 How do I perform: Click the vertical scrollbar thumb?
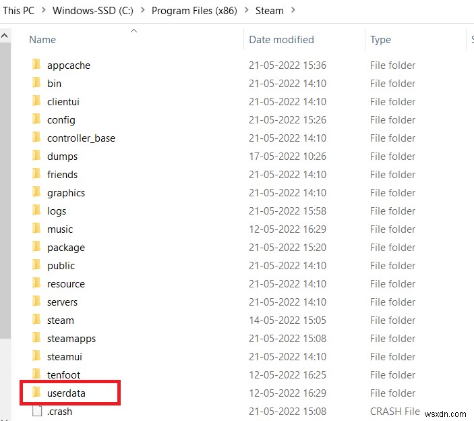click(x=5, y=190)
